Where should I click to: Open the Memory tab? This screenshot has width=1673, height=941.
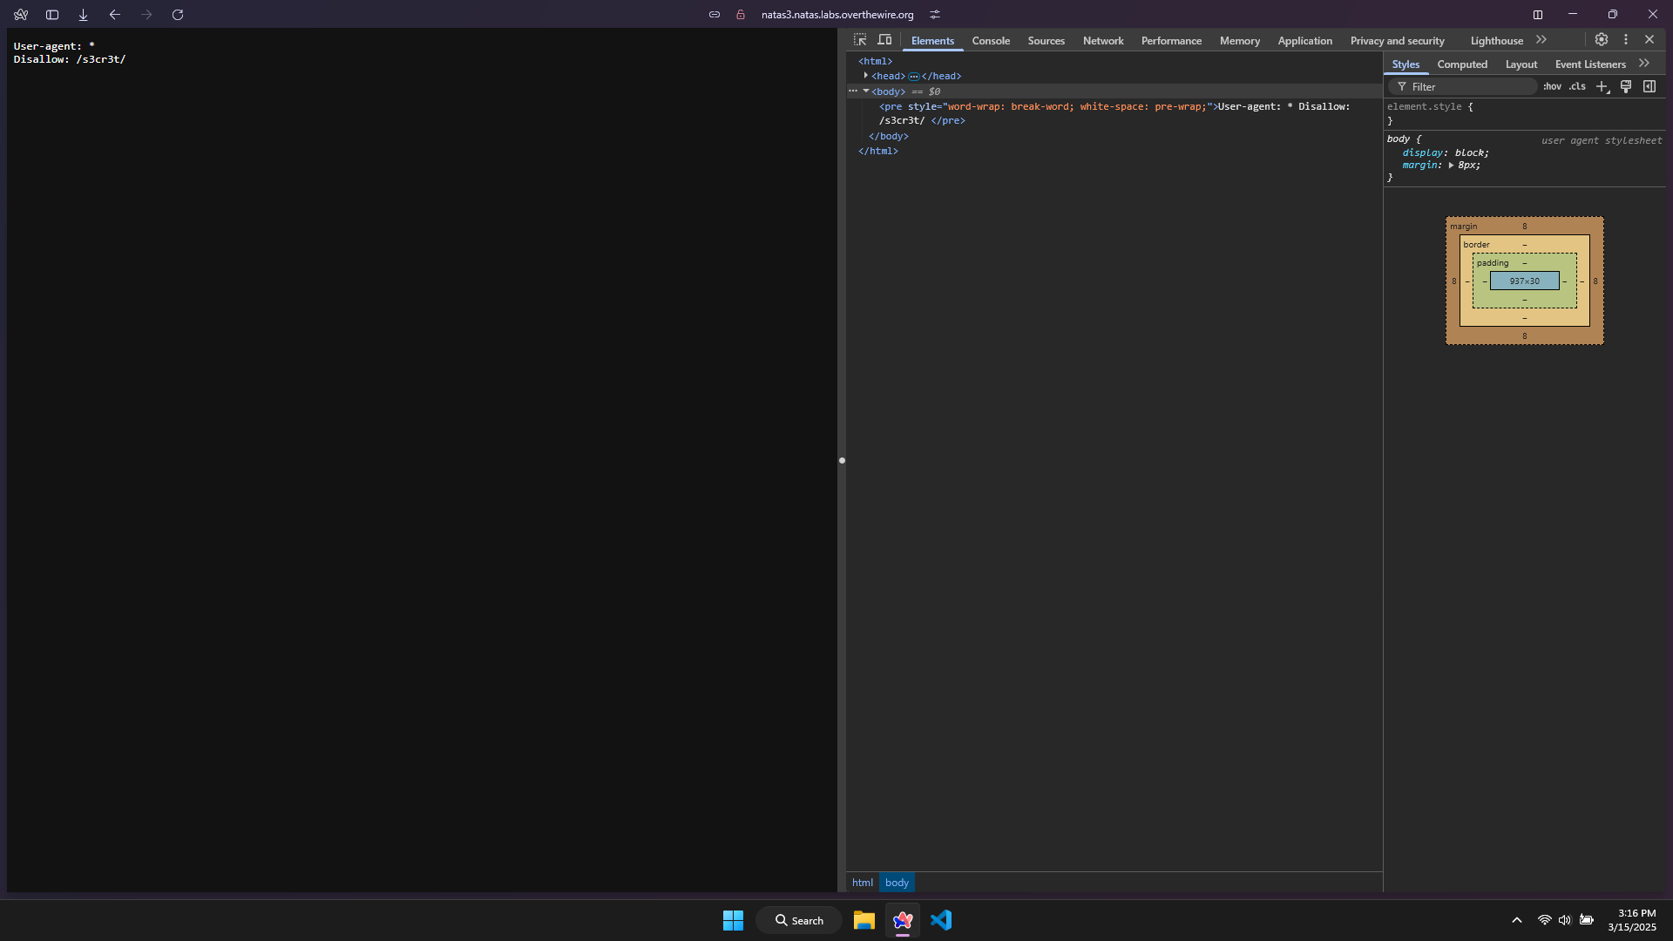click(1240, 41)
